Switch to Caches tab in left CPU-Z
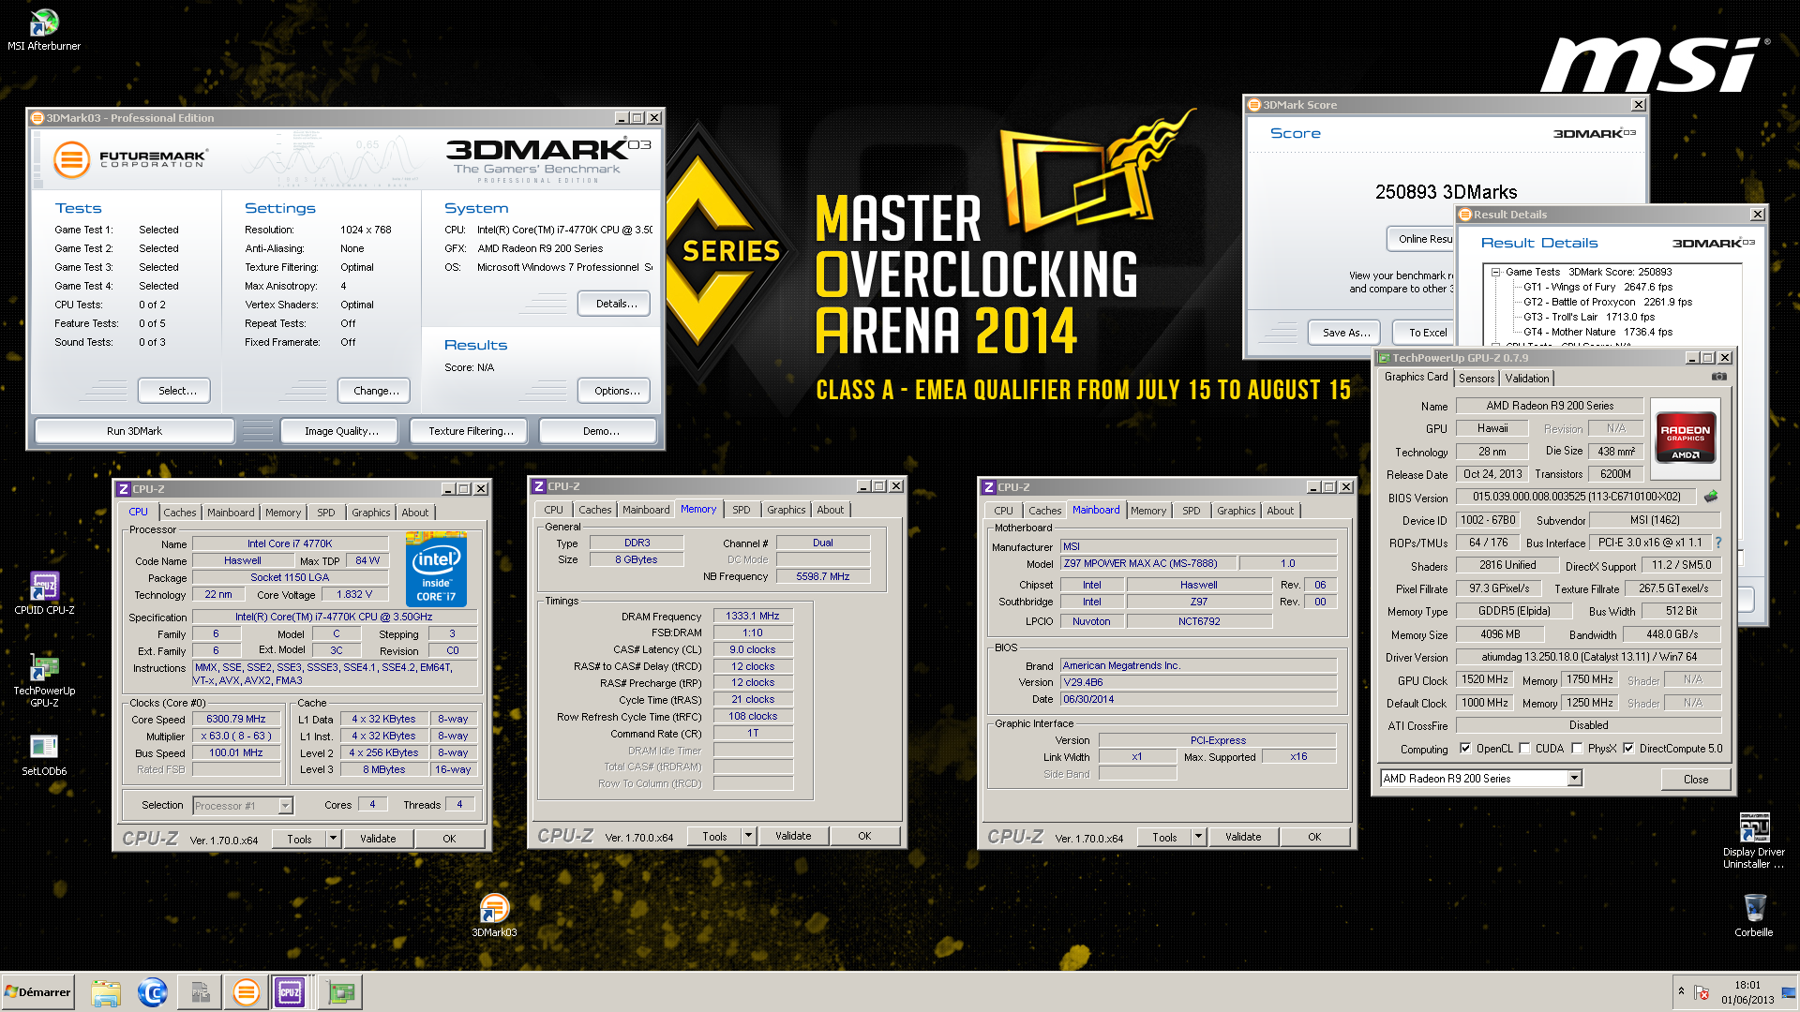This screenshot has width=1800, height=1012. coord(179,513)
